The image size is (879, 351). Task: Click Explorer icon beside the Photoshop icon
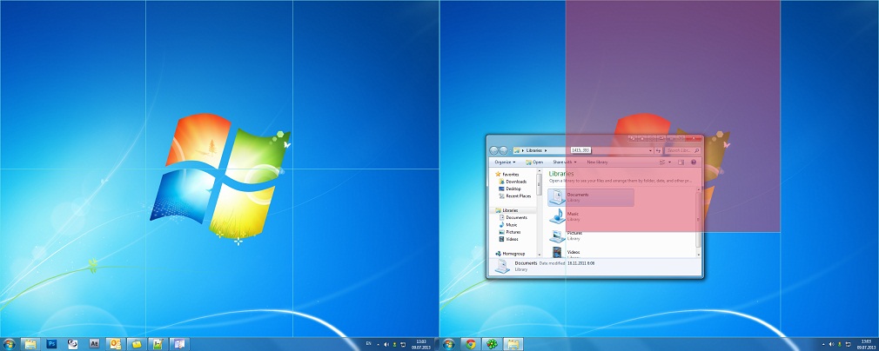[30, 344]
